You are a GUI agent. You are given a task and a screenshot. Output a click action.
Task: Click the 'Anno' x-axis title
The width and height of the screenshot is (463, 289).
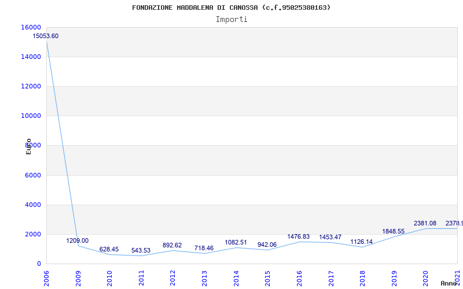tap(449, 283)
